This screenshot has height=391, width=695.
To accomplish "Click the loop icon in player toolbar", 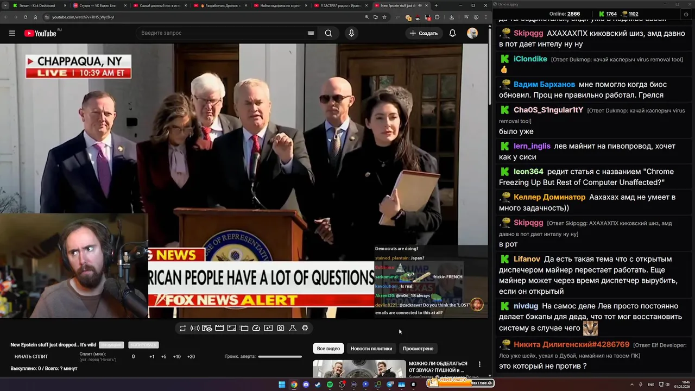I will tap(183, 328).
